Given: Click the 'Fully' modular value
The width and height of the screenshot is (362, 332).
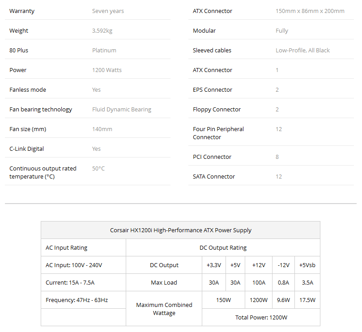Looking at the screenshot, I should [x=282, y=30].
